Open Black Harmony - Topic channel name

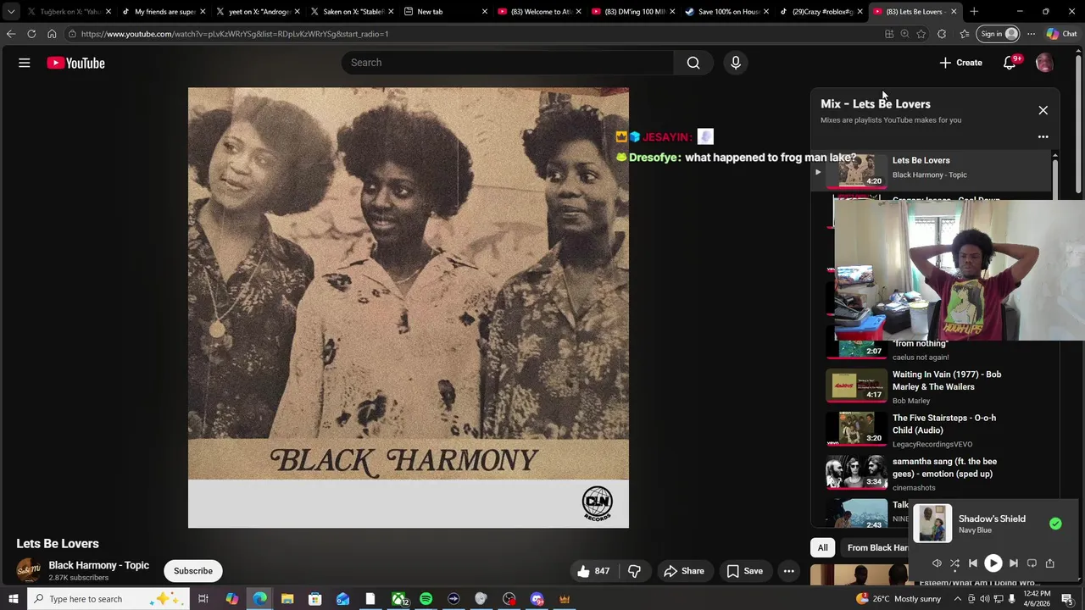point(98,565)
